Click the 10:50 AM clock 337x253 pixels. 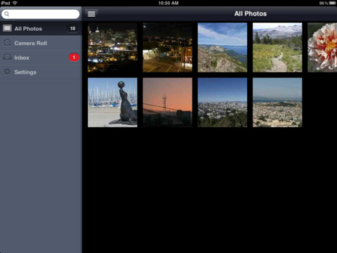(x=168, y=3)
